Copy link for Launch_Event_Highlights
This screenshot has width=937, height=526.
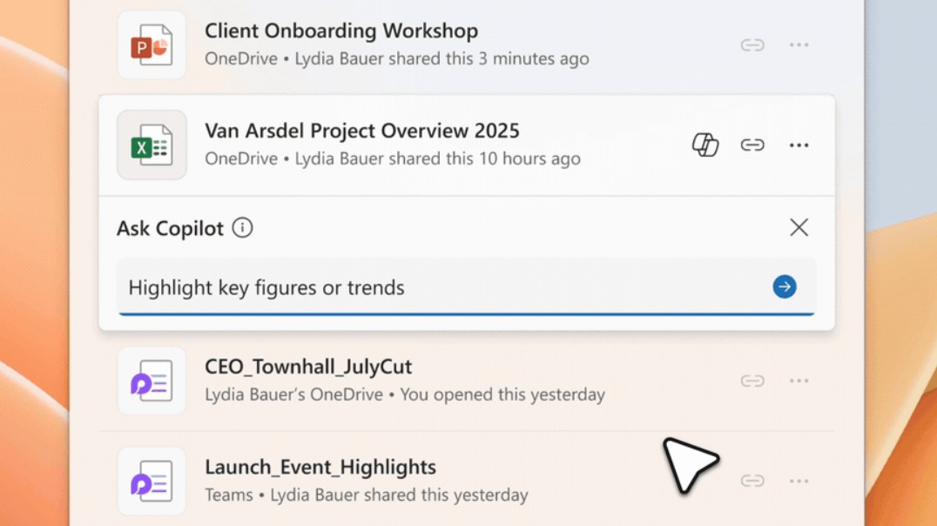(752, 481)
